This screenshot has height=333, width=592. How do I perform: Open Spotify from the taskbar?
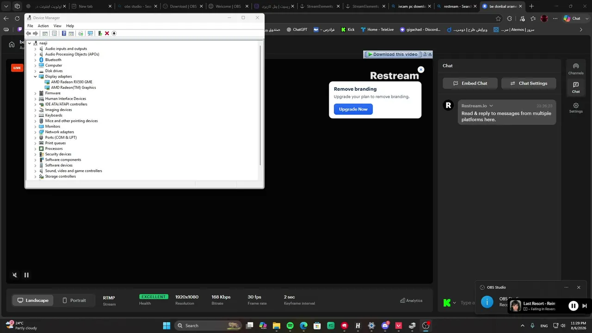290,326
